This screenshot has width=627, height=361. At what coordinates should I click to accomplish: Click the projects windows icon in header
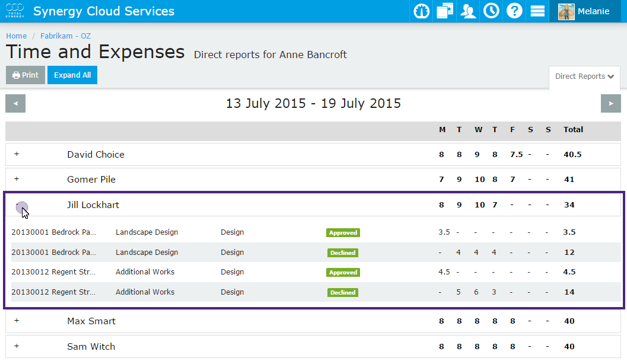click(445, 11)
